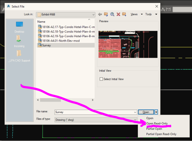Close the Select File dialog
The width and height of the screenshot is (192, 141).
point(157,6)
